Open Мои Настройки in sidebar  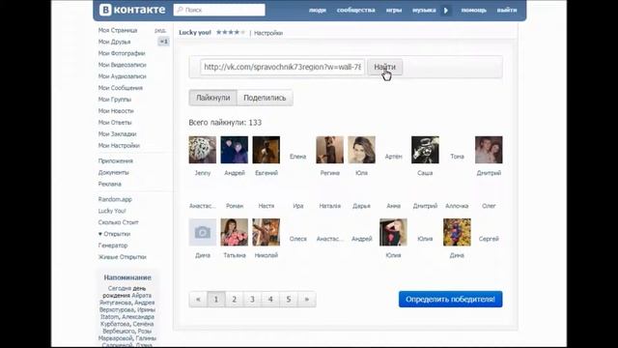[119, 146]
